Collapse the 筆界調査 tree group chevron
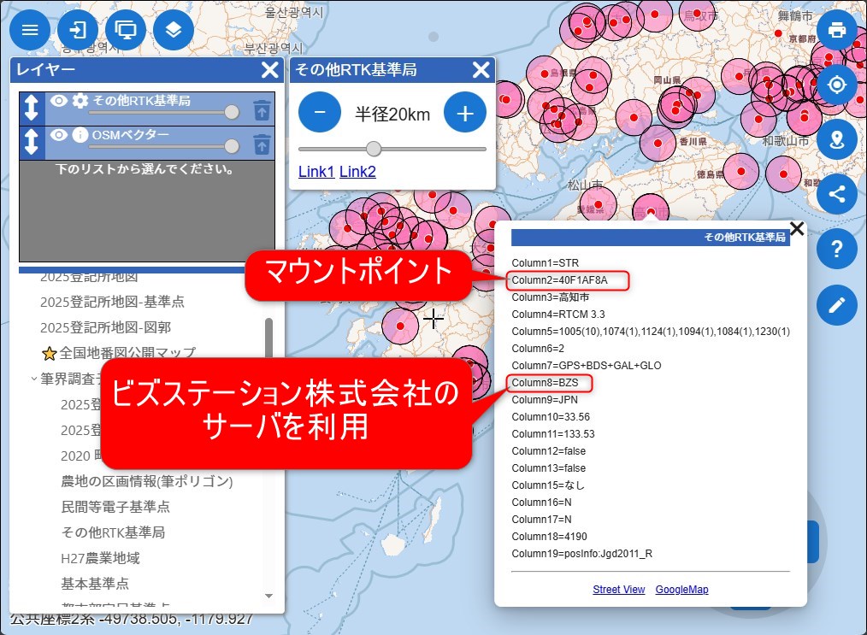This screenshot has height=635, width=867. tap(34, 378)
